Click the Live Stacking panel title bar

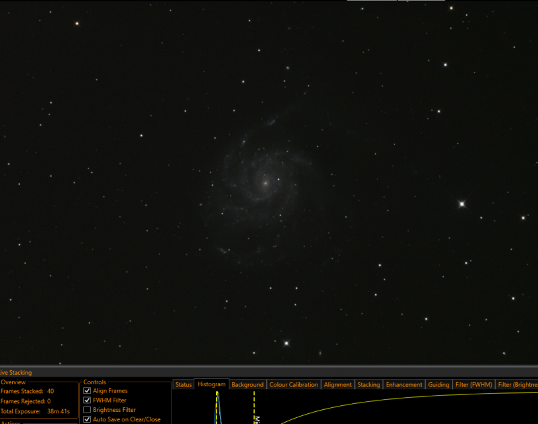269,372
